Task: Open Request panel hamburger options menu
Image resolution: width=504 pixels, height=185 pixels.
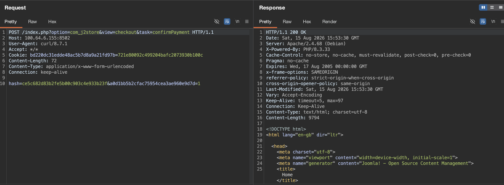Action: [247, 21]
